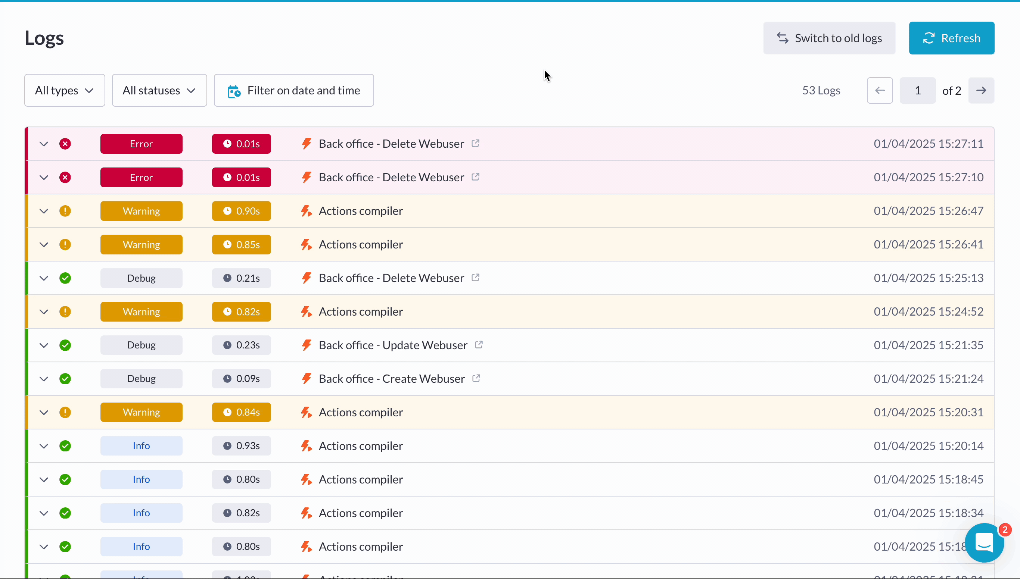Open external link for Delete Webuser 15:27:10
The image size is (1020, 579).
pyautogui.click(x=475, y=176)
